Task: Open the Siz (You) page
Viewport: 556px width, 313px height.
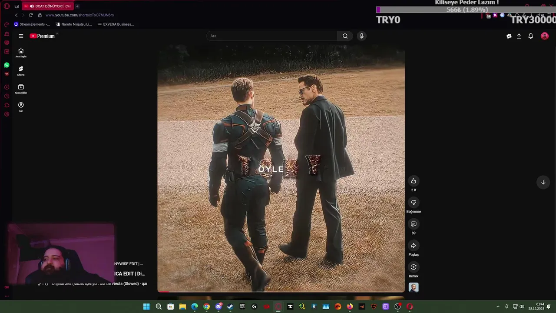Action: pyautogui.click(x=21, y=107)
